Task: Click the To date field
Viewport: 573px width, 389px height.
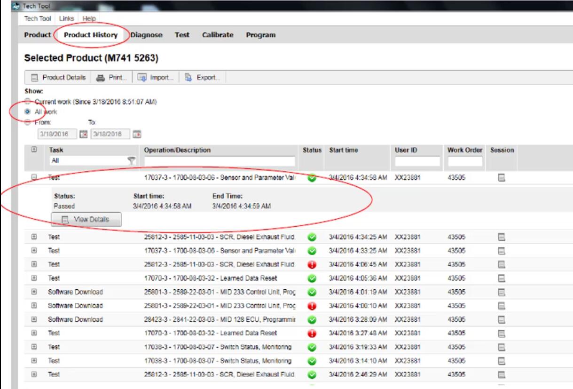Action: [x=111, y=134]
